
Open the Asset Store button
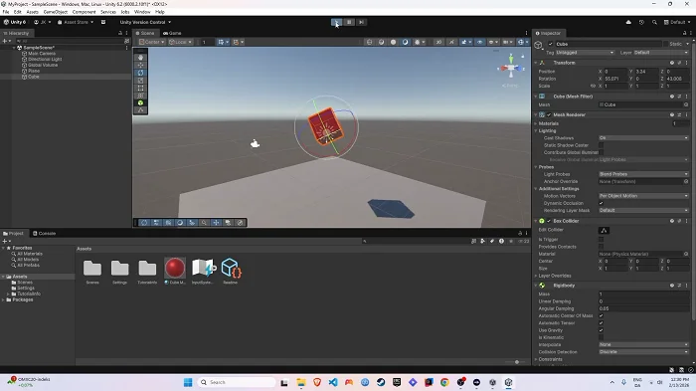pyautogui.click(x=76, y=22)
